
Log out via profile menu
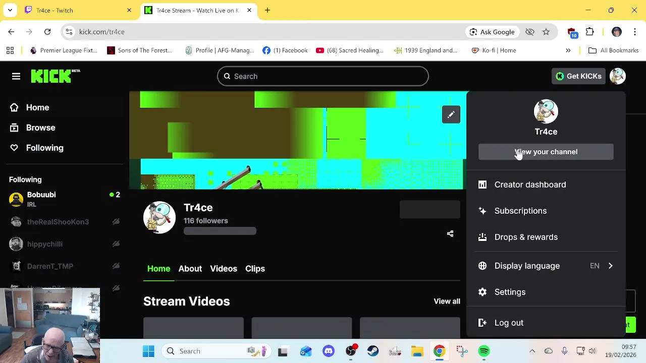[509, 323]
